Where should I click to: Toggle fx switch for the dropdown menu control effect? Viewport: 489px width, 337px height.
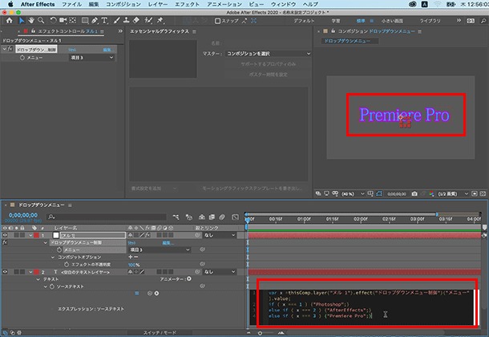[x=5, y=242]
